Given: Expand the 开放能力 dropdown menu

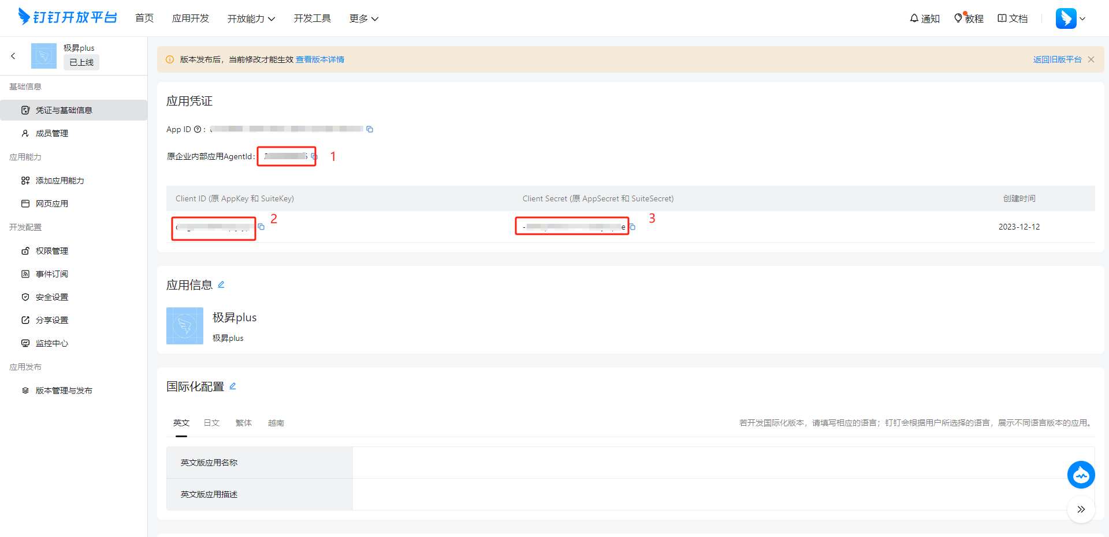Looking at the screenshot, I should pyautogui.click(x=251, y=18).
